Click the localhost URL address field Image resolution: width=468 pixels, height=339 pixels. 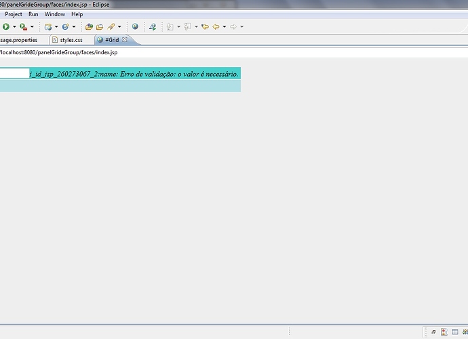[x=234, y=52]
